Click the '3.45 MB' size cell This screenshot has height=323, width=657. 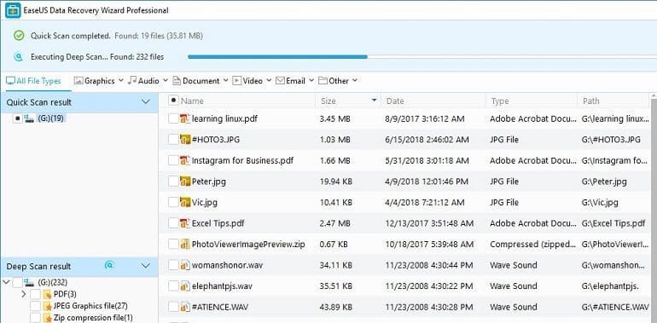pos(335,118)
